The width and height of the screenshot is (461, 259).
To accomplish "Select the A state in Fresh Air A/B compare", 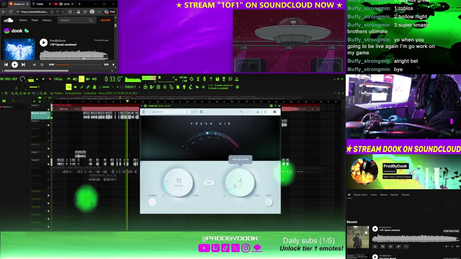I will coord(258,112).
